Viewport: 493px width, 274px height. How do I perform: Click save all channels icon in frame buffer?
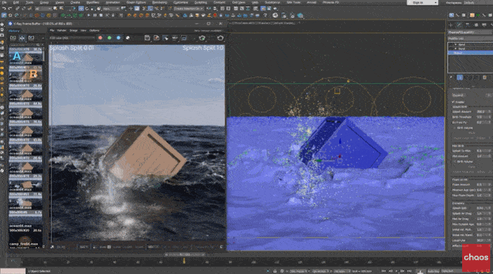(x=157, y=38)
